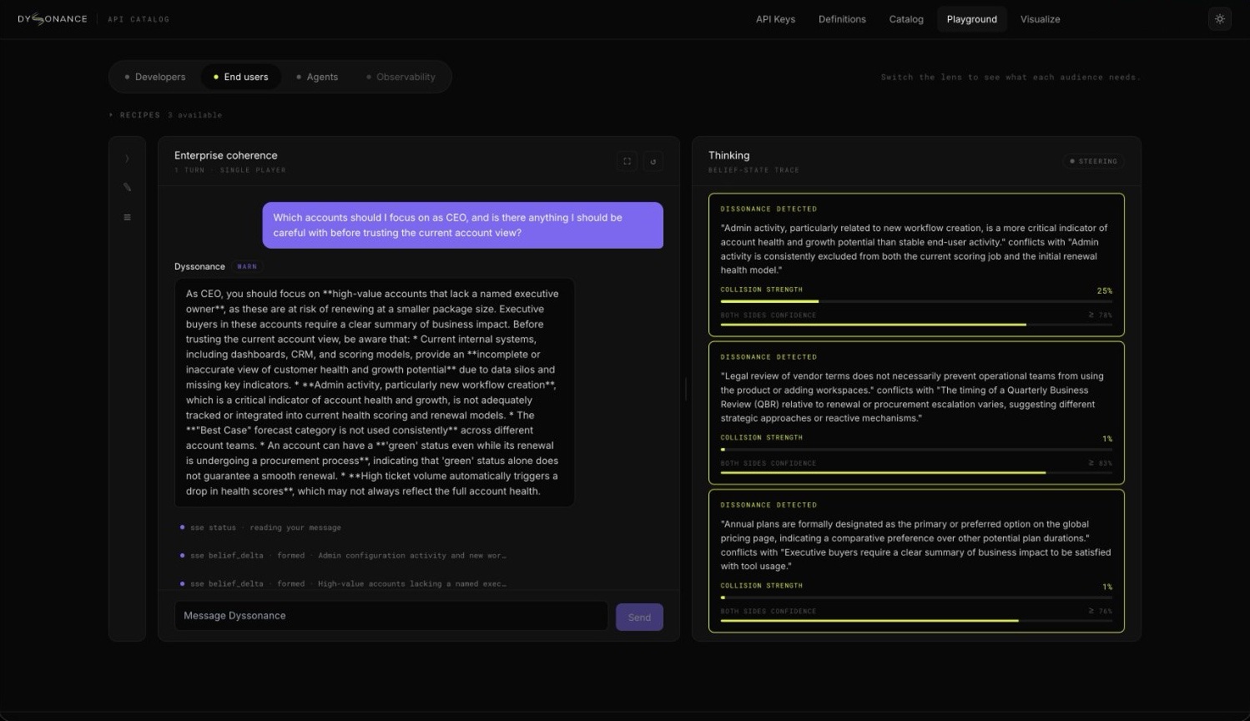Select the Playground tab
1250x721 pixels.
point(971,19)
